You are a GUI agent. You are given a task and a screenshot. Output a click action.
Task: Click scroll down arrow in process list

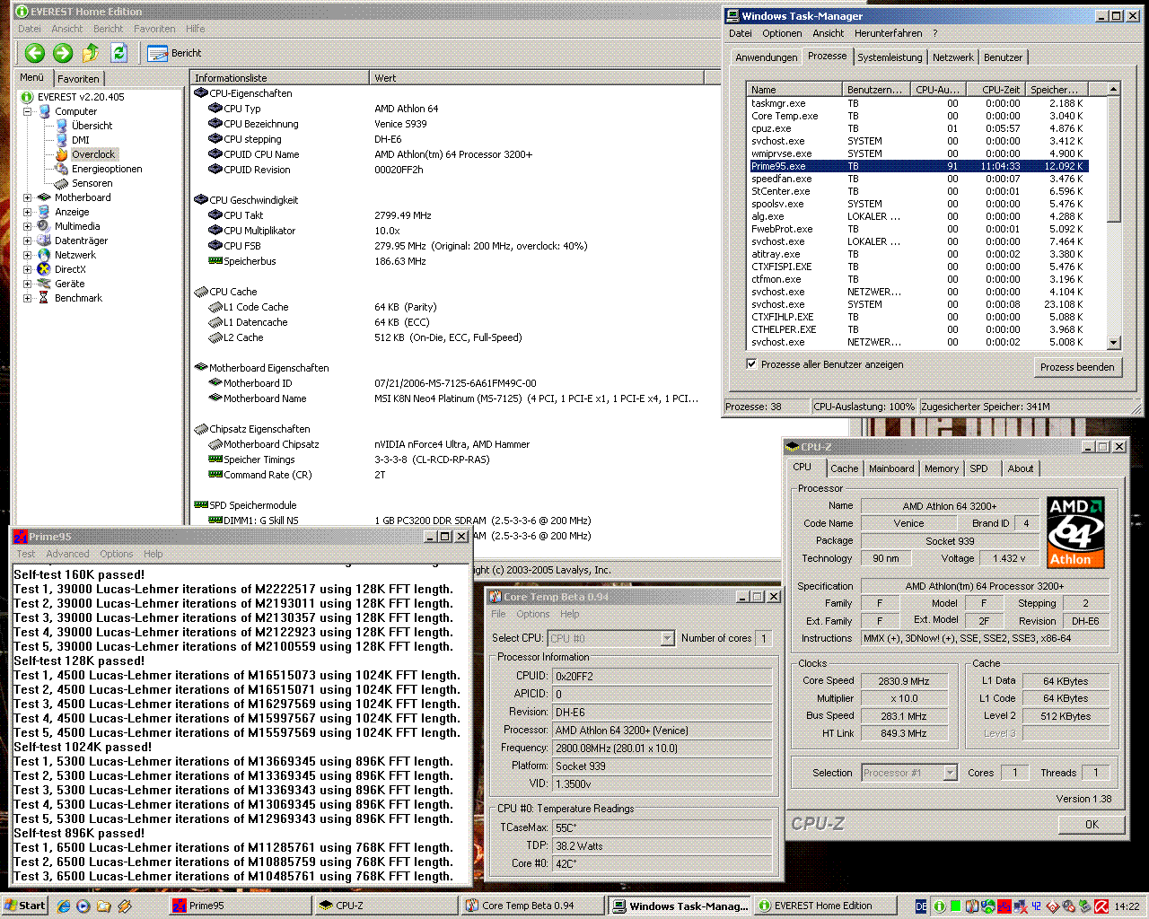pos(1113,342)
